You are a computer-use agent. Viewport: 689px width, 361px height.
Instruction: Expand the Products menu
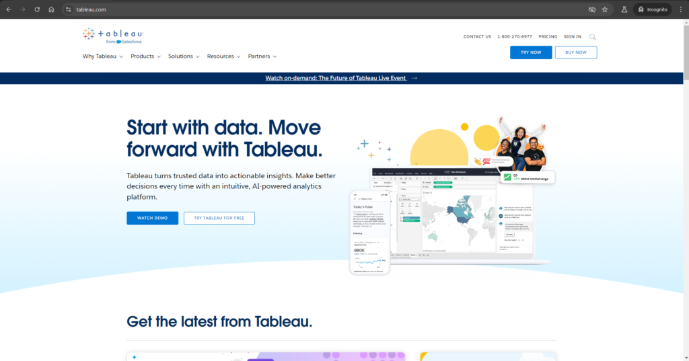point(145,56)
